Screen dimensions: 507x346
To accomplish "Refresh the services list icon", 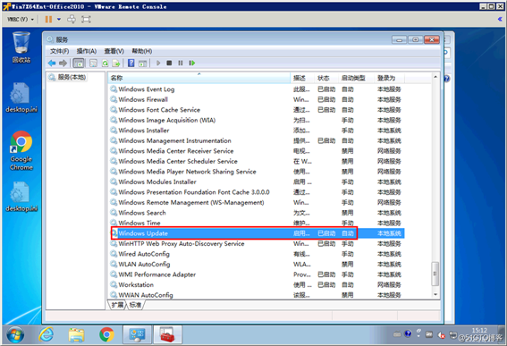I will [x=106, y=63].
